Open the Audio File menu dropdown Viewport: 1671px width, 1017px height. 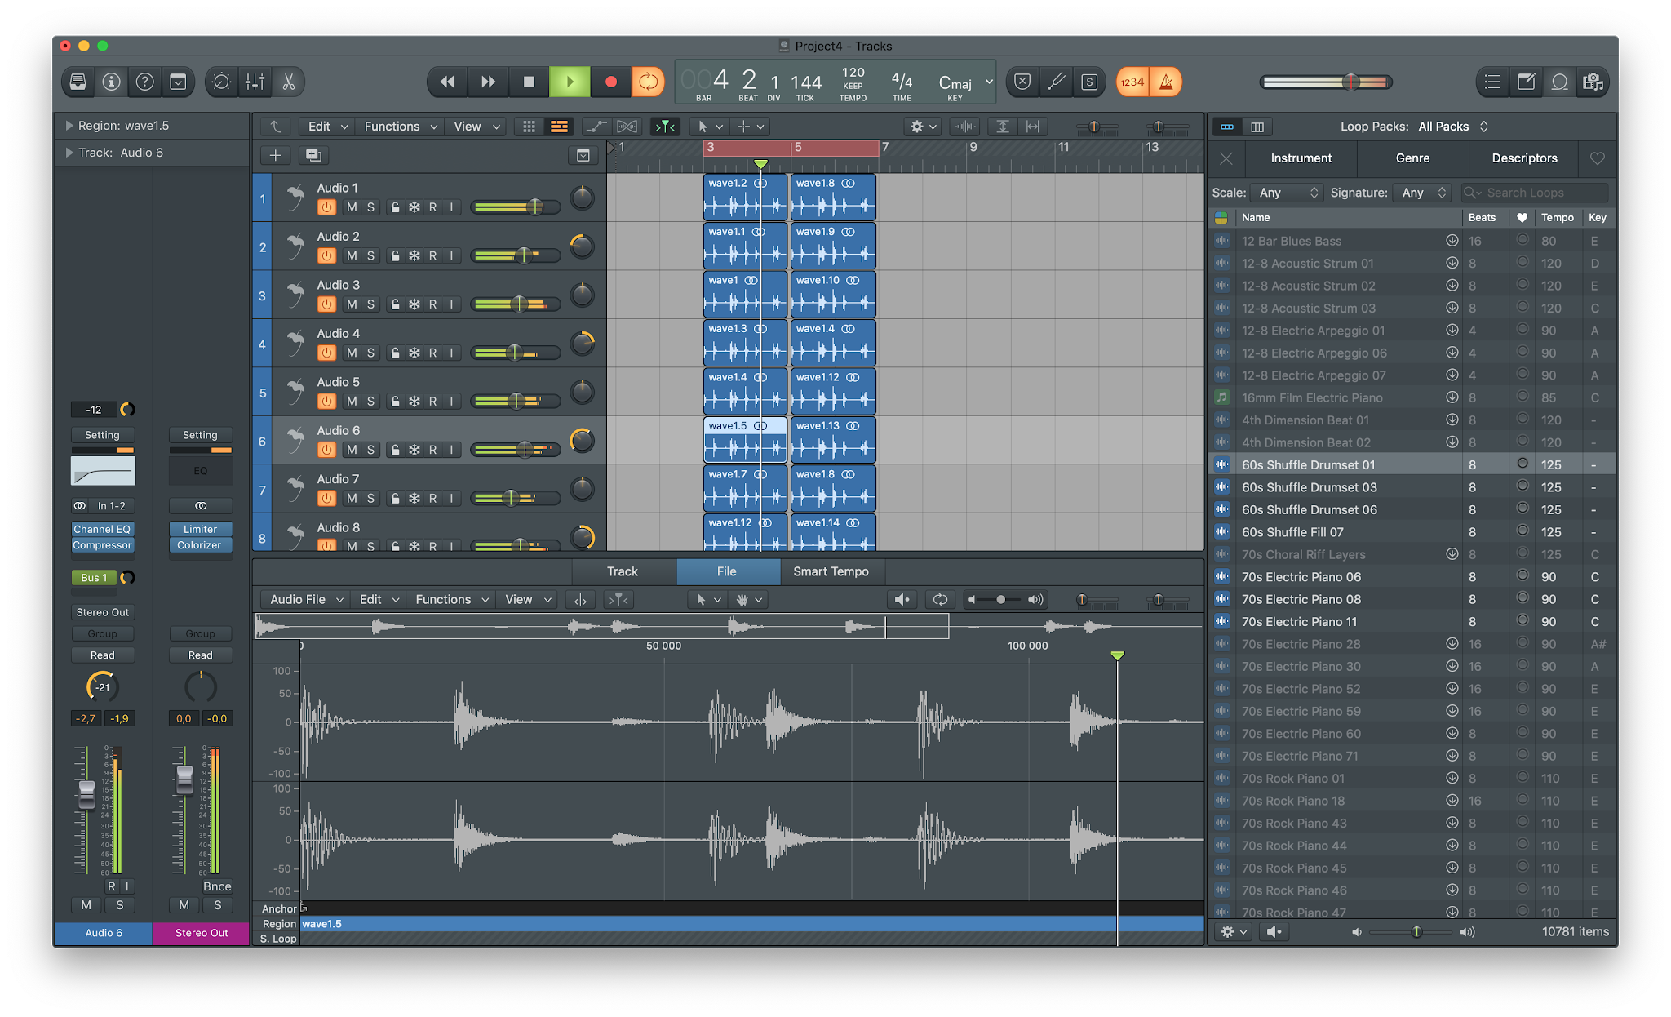pos(306,599)
